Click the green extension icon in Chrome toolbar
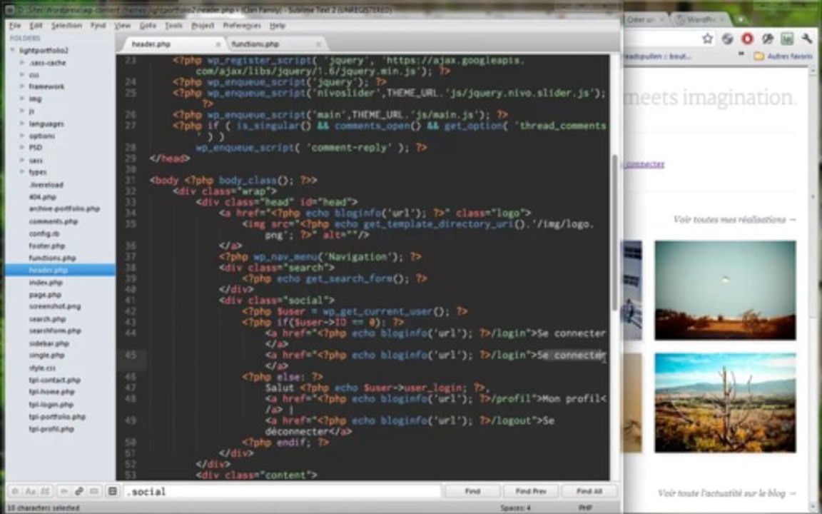 pyautogui.click(x=787, y=39)
